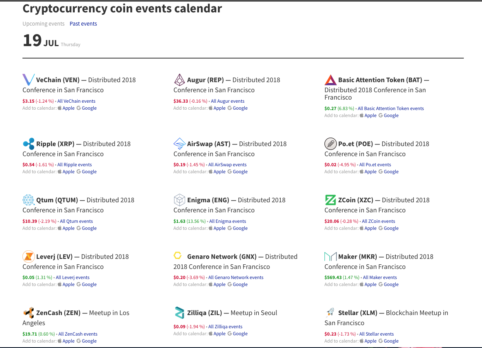Click the Basic Attention Token logo
Screen dimensions: 482x348
point(331,80)
